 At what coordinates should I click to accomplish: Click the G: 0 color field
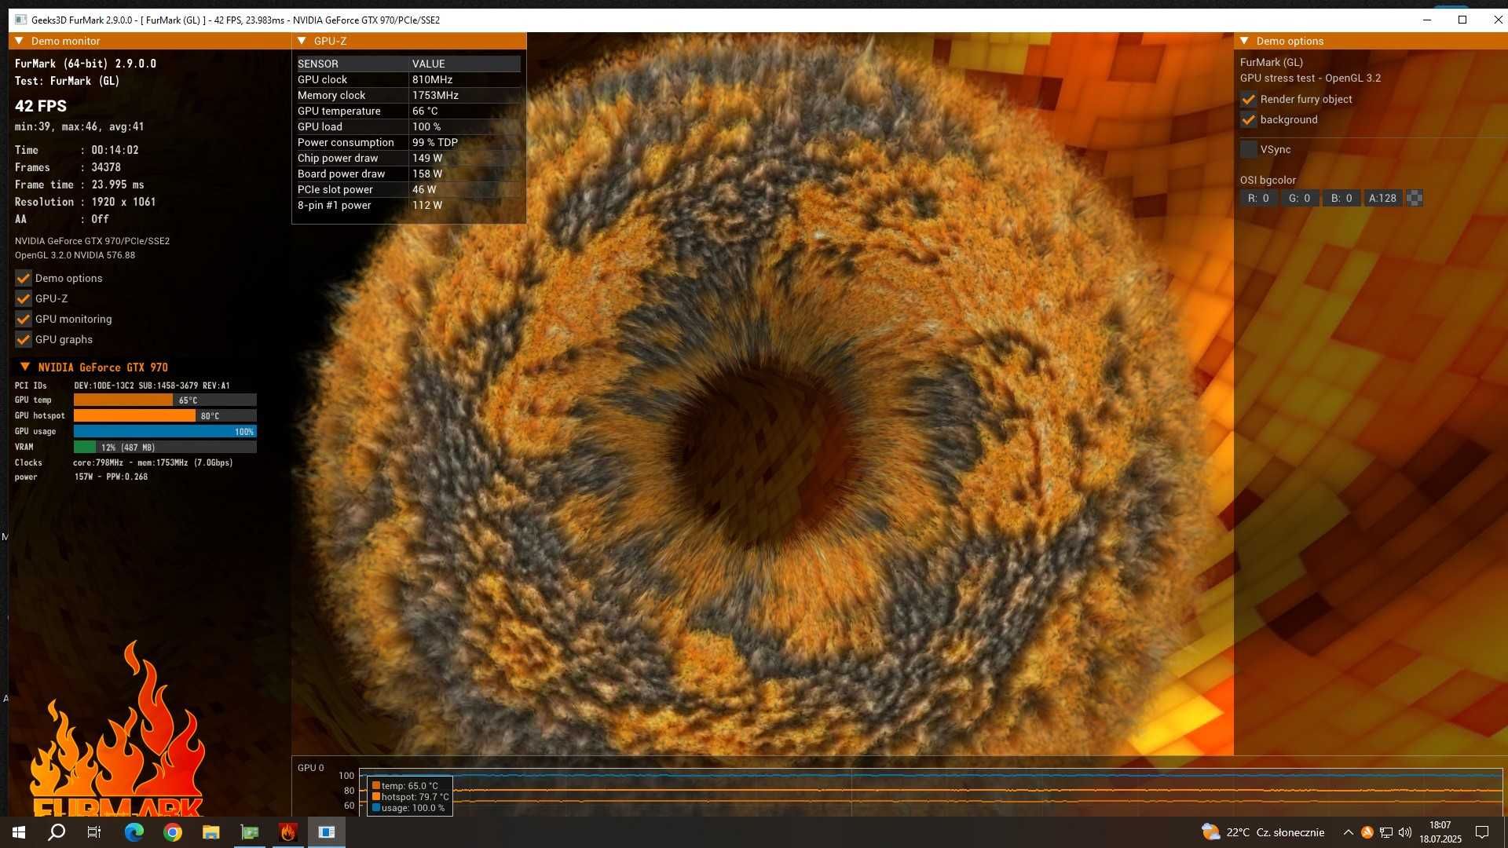point(1300,198)
